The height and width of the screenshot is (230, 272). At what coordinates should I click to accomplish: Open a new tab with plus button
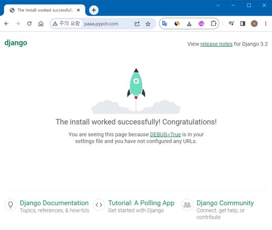point(94,10)
